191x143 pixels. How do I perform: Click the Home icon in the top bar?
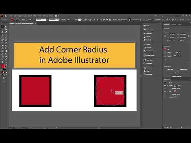(x=6, y=16)
